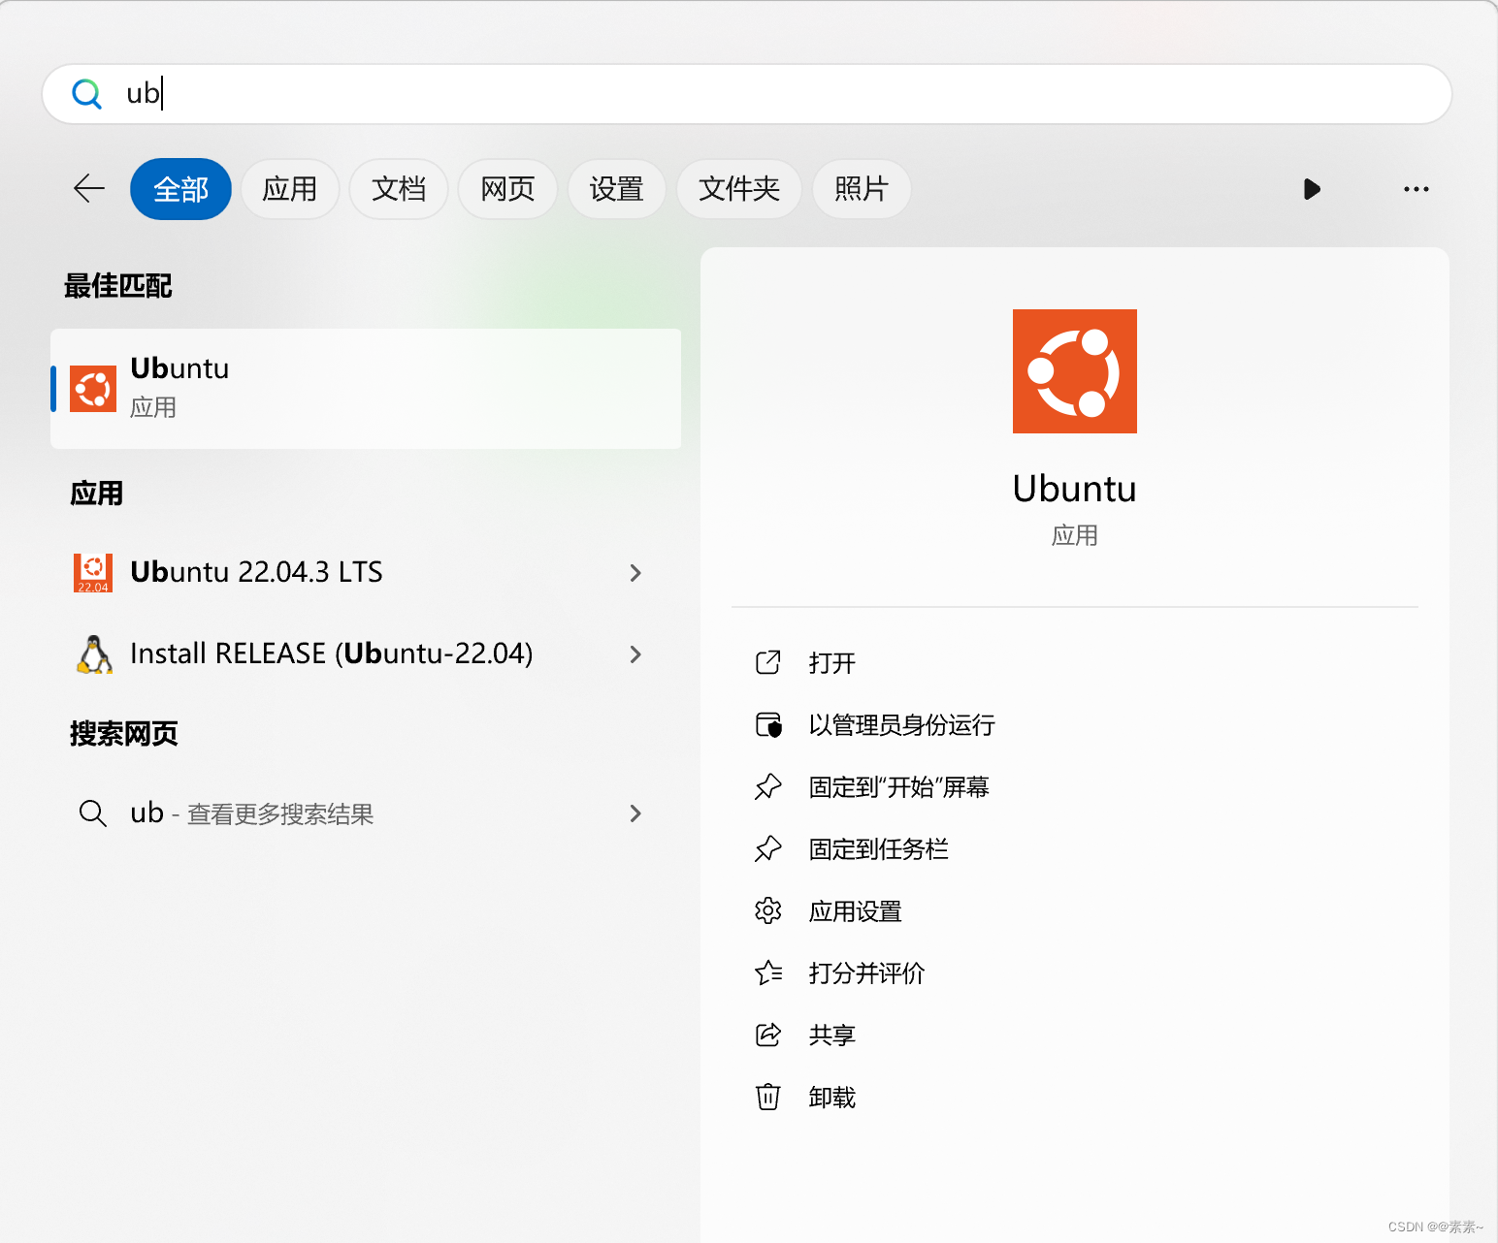Screen dimensions: 1498x1243
Task: Expand details for Ubuntu 22.04.3 LTS
Action: (x=635, y=573)
